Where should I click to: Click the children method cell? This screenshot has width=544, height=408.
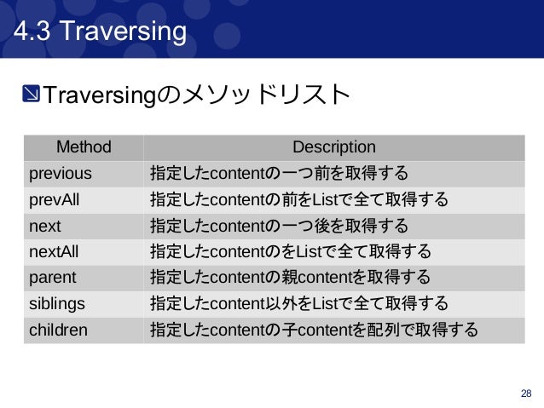[84, 330]
